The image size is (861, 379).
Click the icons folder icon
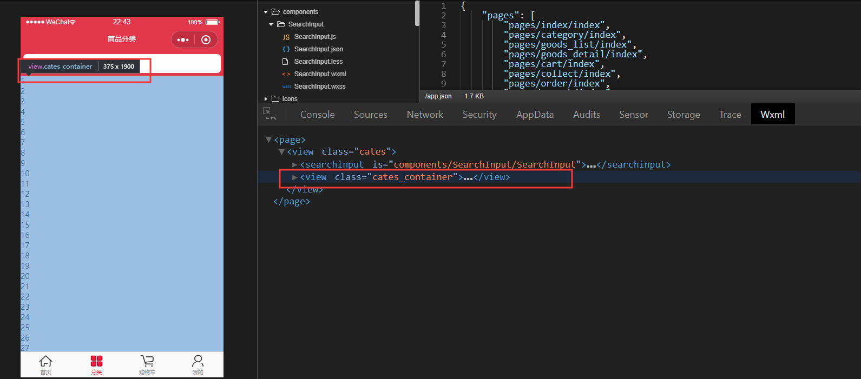[275, 98]
